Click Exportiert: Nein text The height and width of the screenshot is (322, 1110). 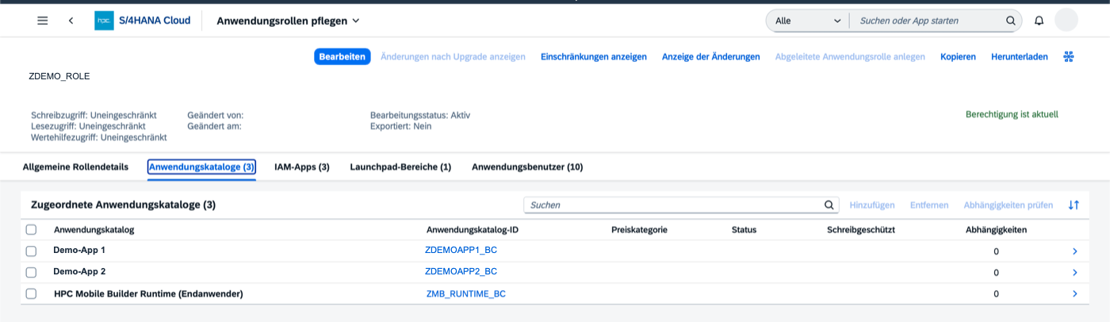click(x=401, y=126)
